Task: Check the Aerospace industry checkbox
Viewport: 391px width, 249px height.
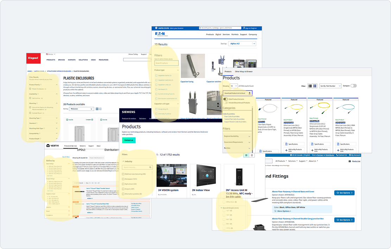Action: point(123,179)
